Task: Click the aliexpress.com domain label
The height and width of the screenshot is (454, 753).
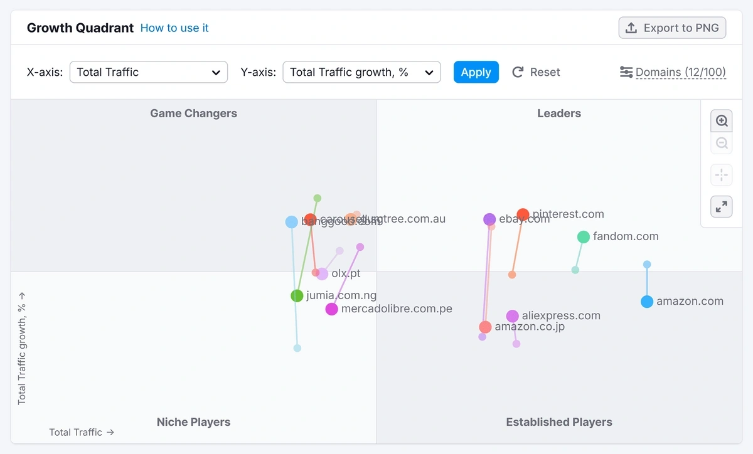Action: (561, 316)
